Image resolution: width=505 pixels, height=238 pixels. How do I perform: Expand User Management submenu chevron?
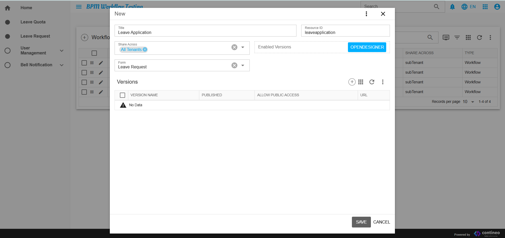[62, 51]
